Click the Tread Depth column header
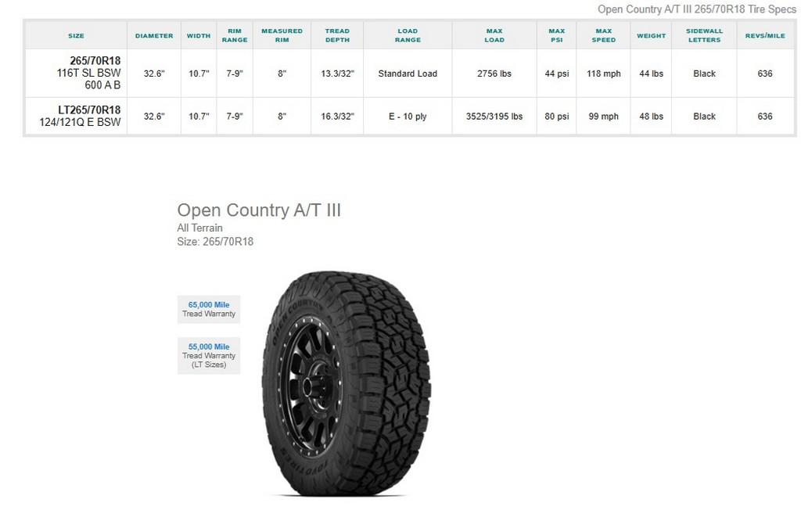Screen dimensions: 801x510 [x=337, y=36]
